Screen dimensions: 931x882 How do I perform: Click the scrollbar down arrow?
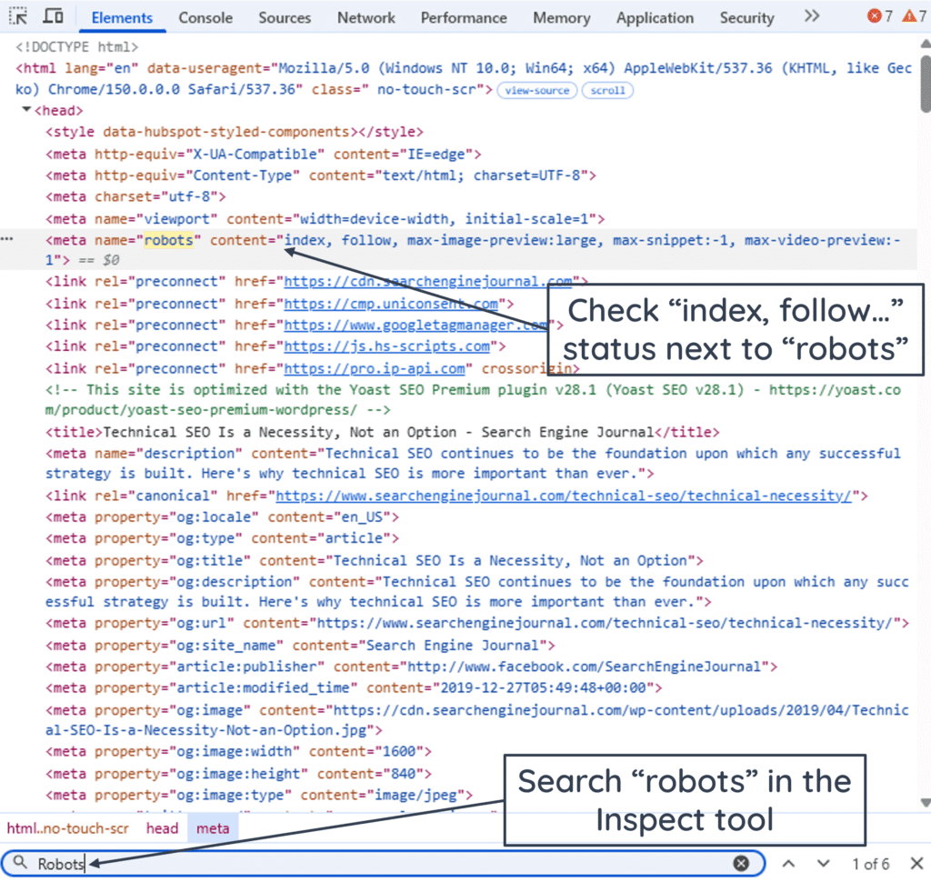point(926,802)
